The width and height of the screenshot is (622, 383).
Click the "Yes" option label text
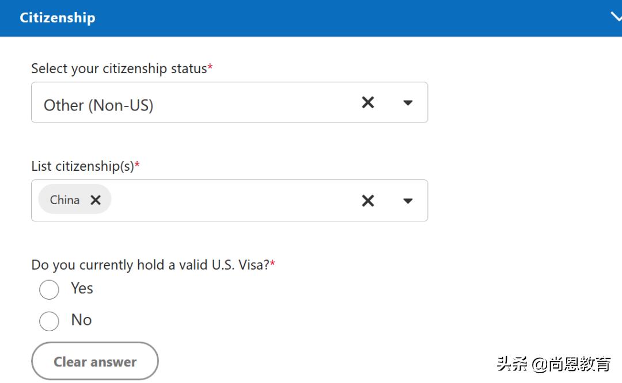82,288
